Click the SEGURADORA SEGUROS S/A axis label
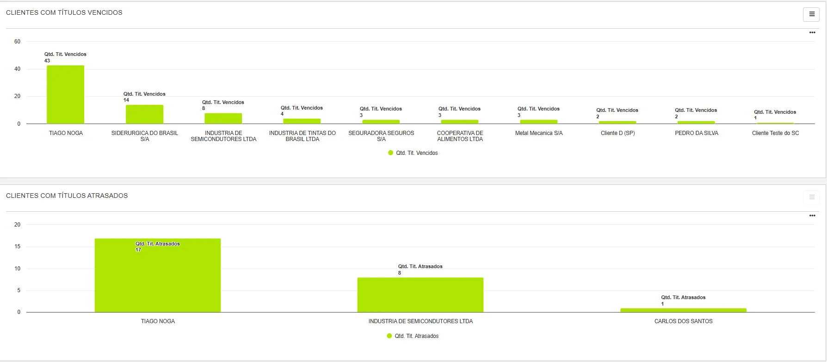The height and width of the screenshot is (362, 827). tap(381, 136)
